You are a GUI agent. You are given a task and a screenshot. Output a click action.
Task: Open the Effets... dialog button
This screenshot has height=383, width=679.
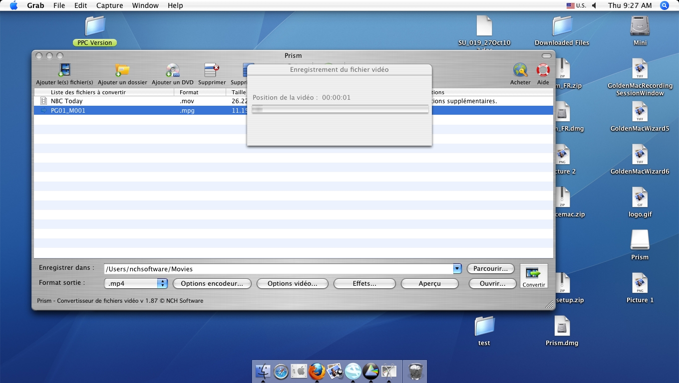click(x=364, y=283)
